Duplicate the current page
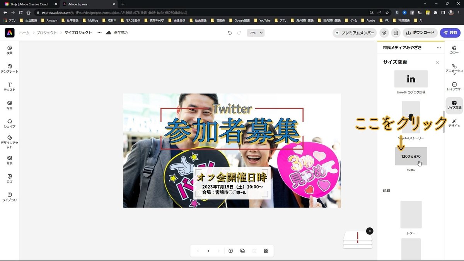Viewport: 464px width, 261px height. [x=242, y=251]
